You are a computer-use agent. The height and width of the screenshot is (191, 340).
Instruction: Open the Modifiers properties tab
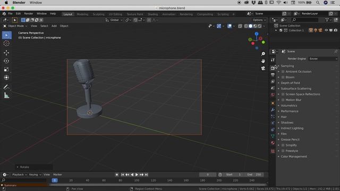coord(273,110)
